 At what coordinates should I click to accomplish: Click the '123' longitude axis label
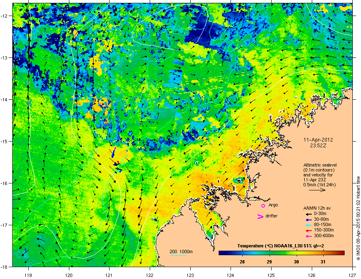[190, 275]
